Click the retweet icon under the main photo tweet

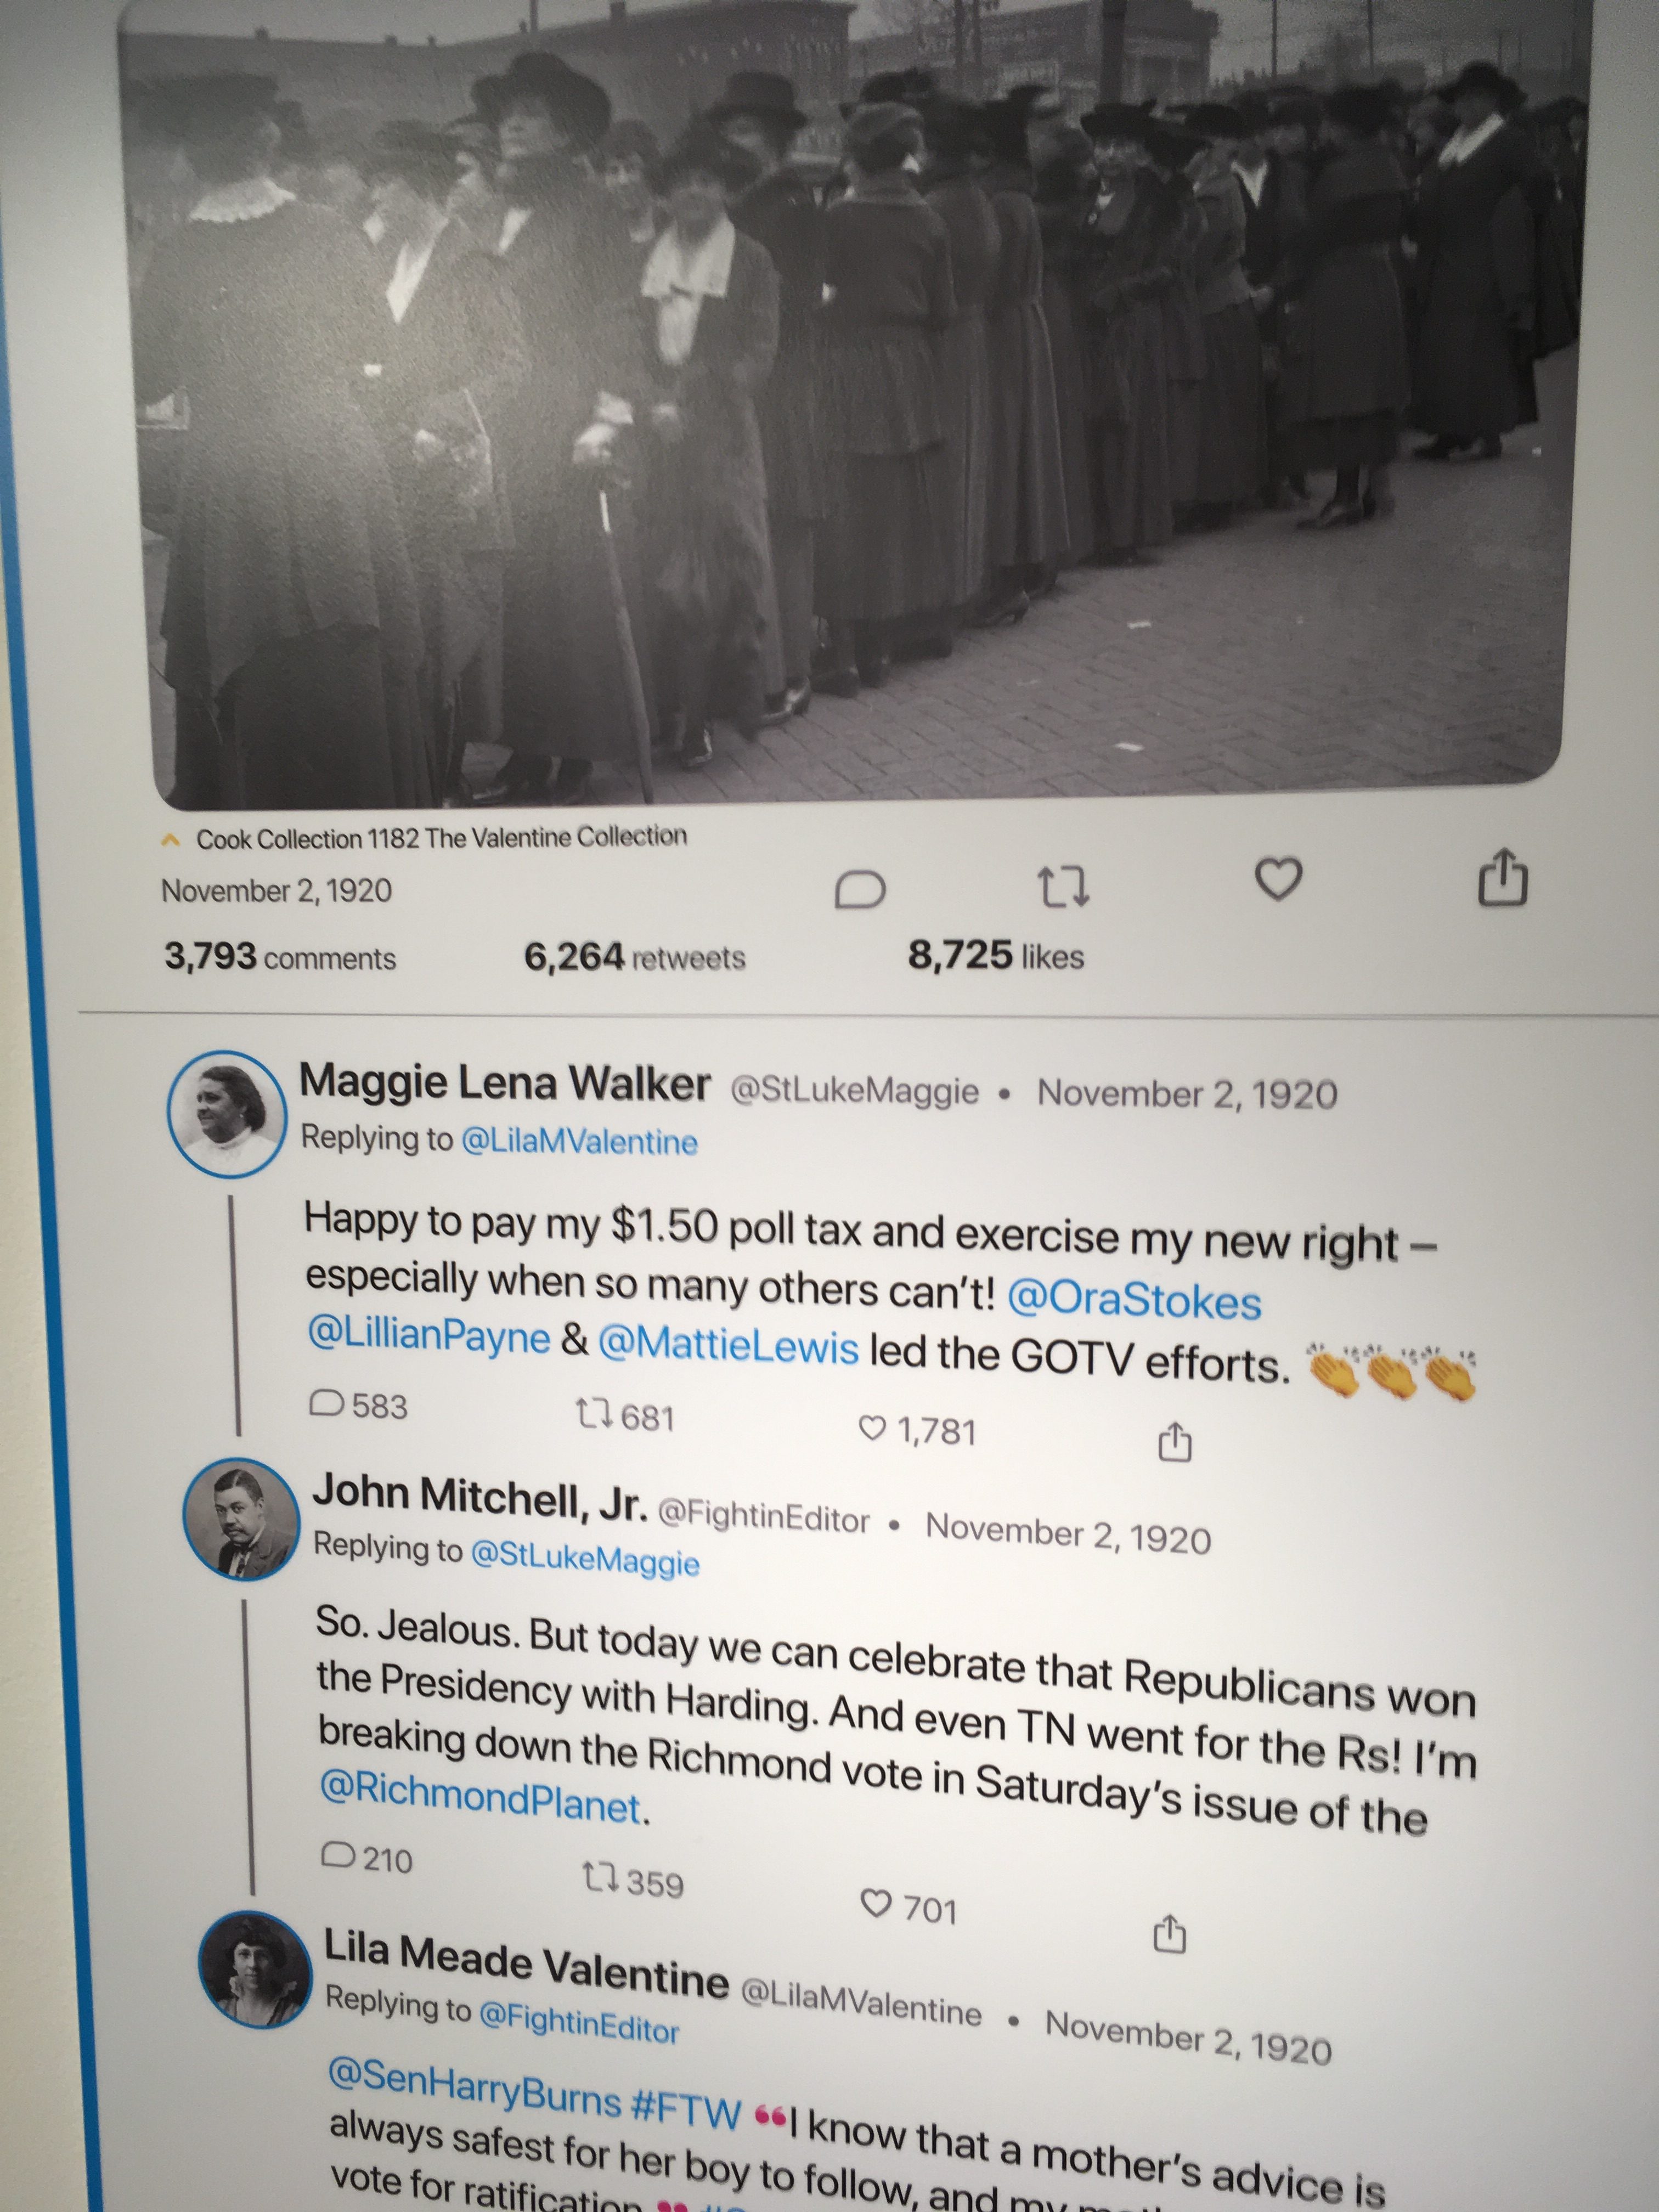coord(1064,886)
